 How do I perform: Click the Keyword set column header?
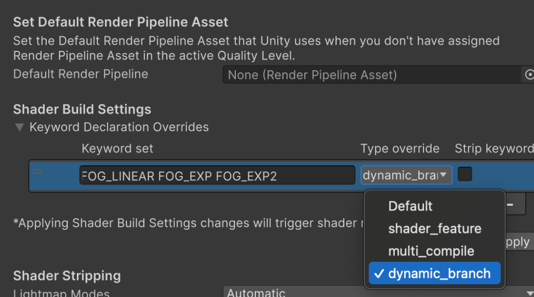(117, 148)
